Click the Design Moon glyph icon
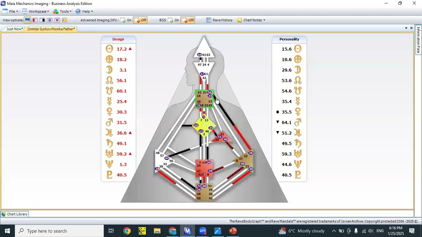422x237 pixels. (109, 70)
